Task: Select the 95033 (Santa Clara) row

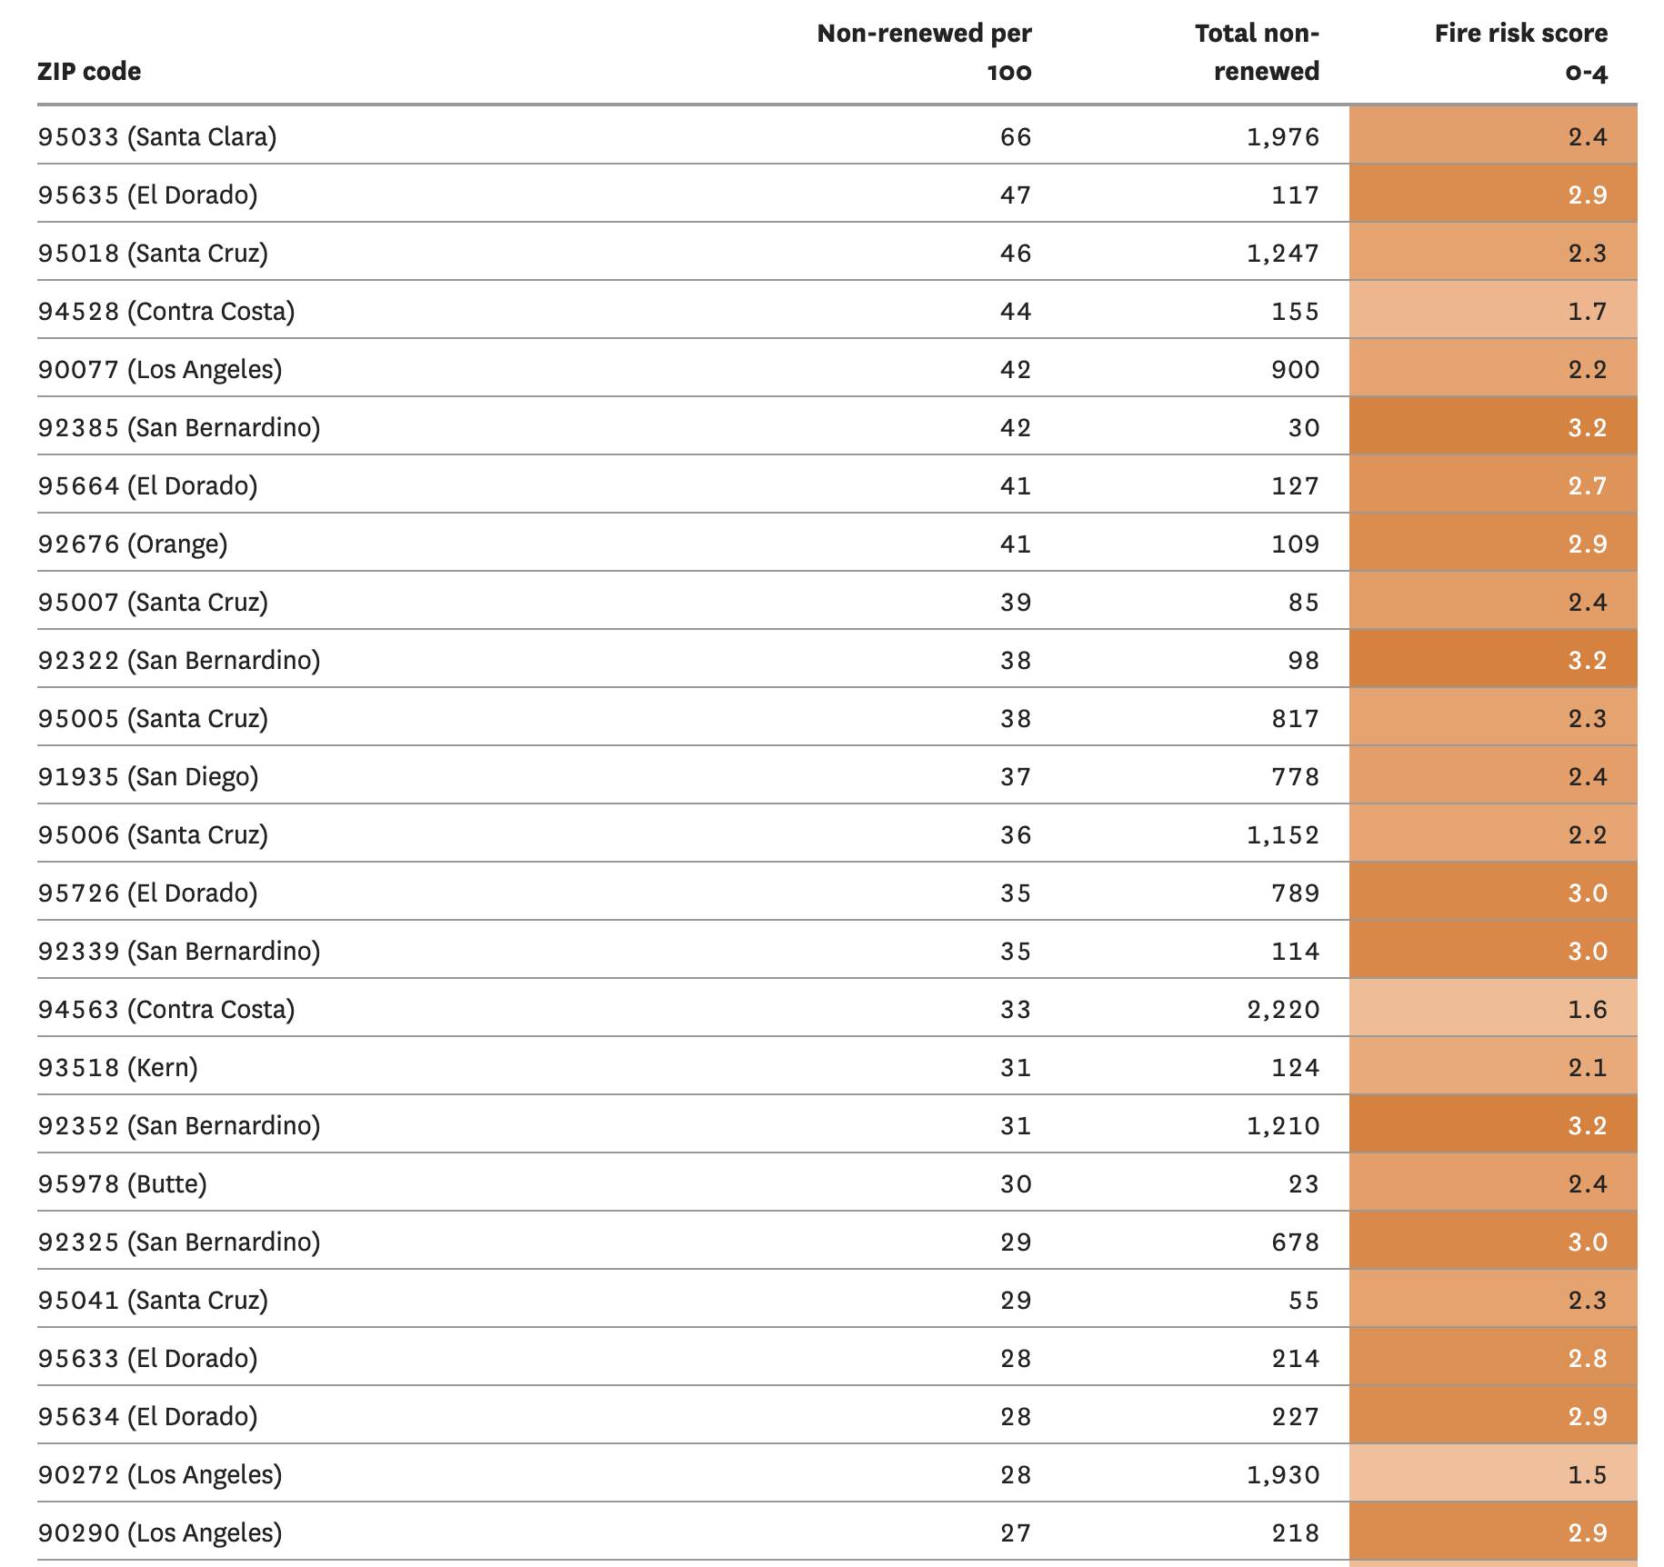Action: (x=837, y=135)
